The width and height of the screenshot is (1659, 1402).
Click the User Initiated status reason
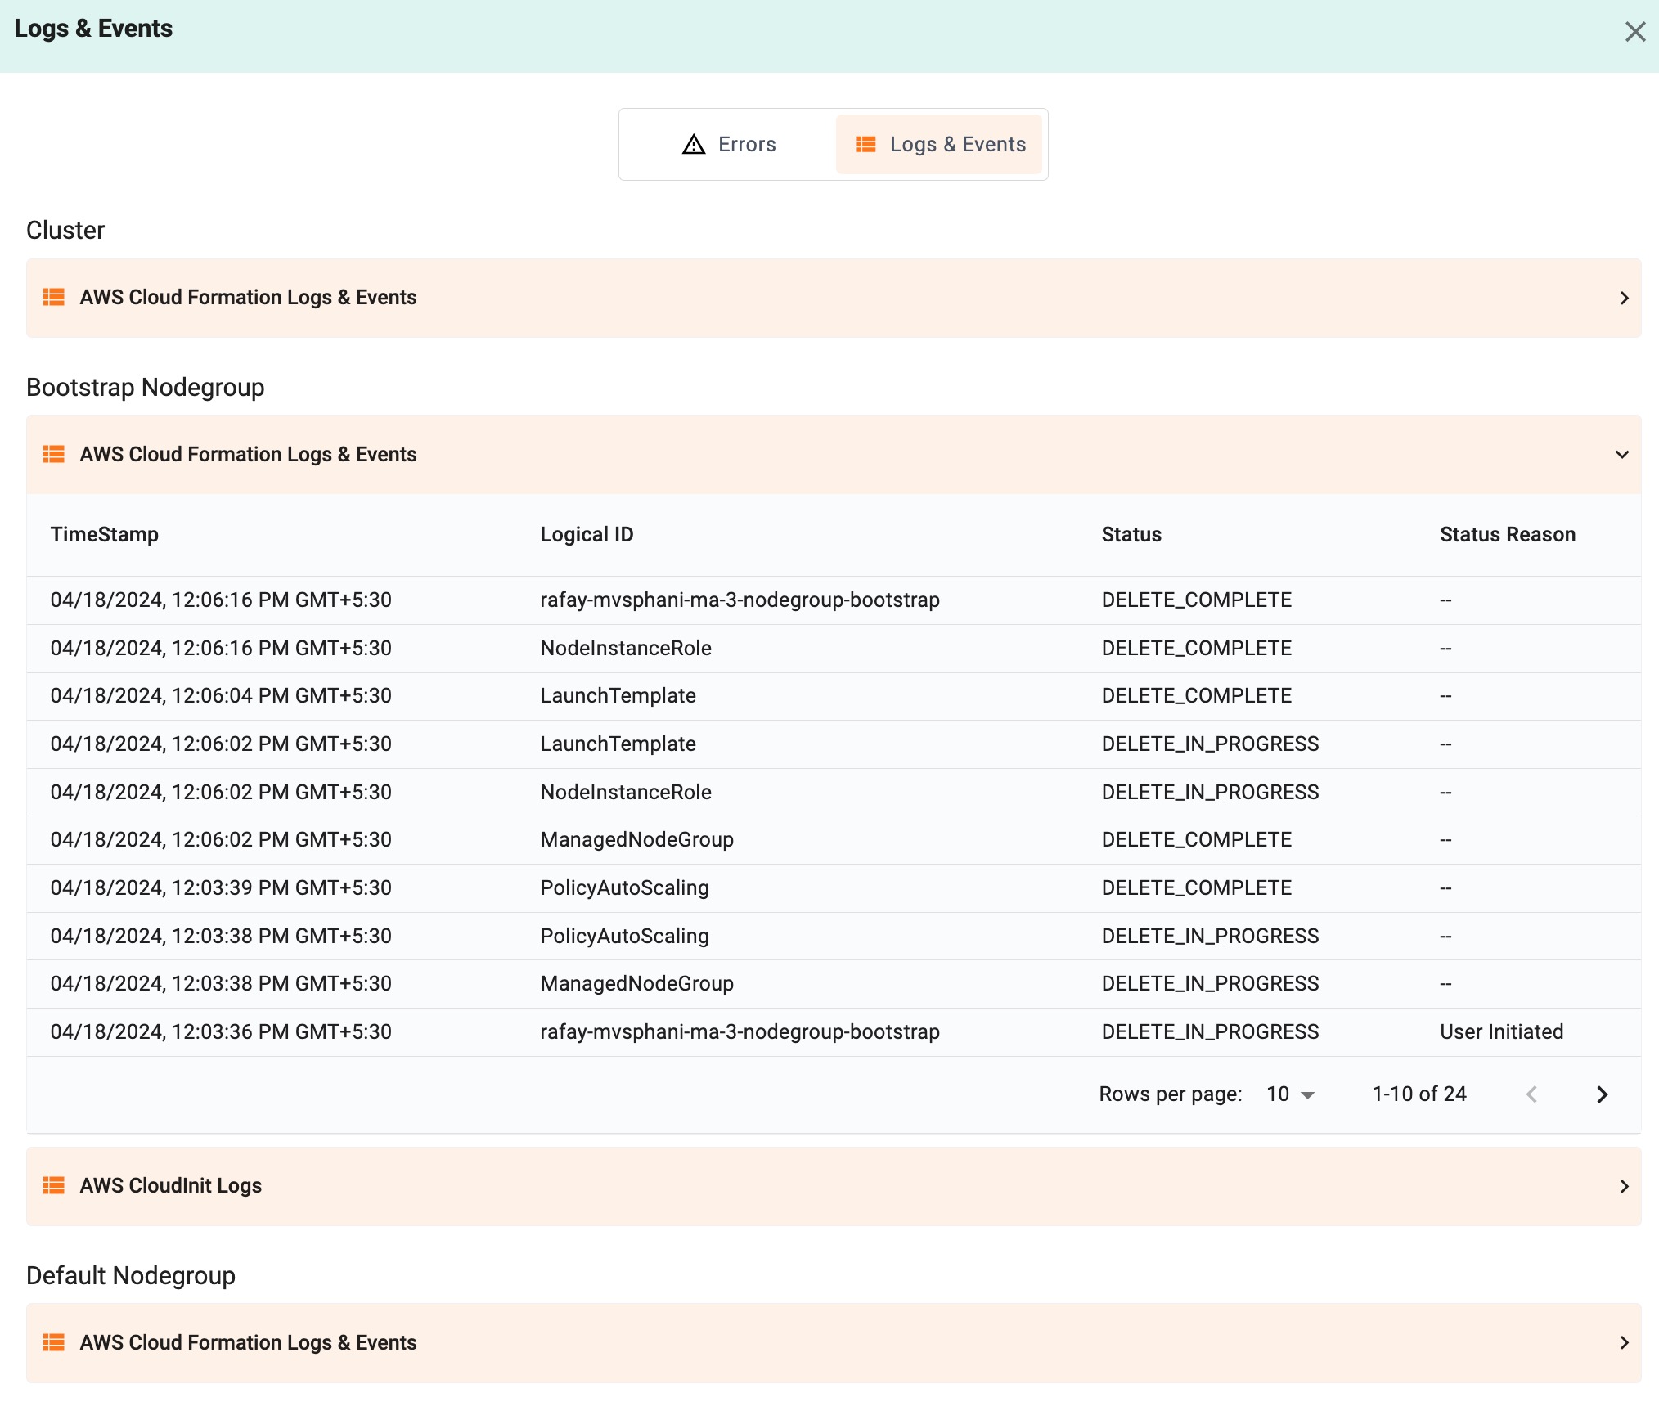(1501, 1031)
